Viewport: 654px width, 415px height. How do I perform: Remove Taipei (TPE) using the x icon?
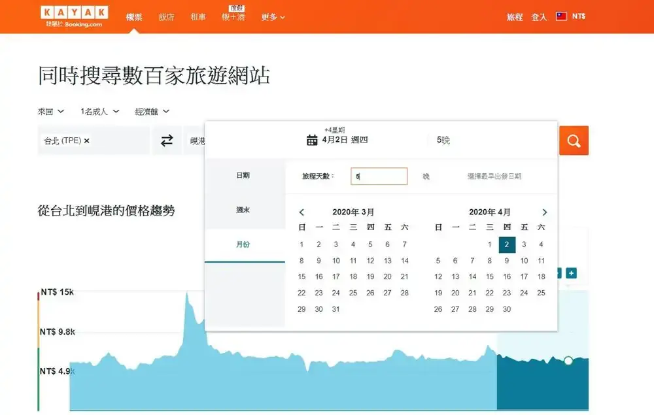click(x=87, y=141)
